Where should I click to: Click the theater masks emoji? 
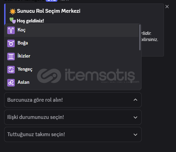[x=13, y=20]
